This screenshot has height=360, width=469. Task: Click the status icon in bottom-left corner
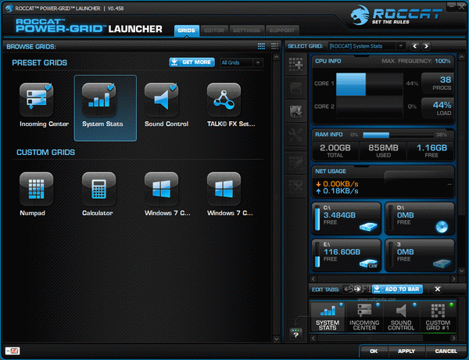[x=13, y=351]
